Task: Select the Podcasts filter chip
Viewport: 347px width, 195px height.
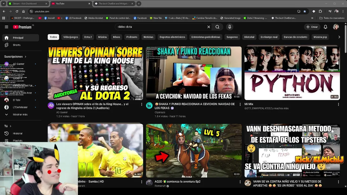Action: (132, 37)
